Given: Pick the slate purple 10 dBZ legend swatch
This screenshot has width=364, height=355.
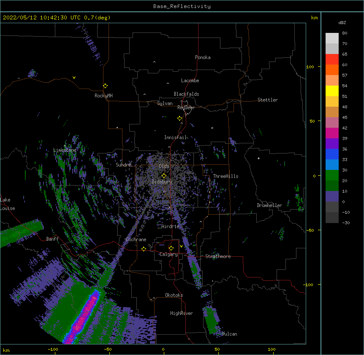Looking at the screenshot, I should tap(332, 196).
